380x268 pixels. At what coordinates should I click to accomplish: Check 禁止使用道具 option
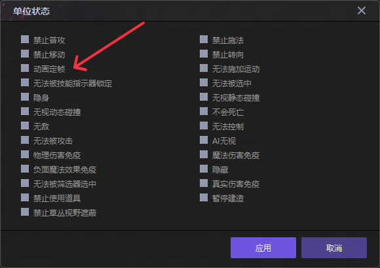(x=25, y=197)
